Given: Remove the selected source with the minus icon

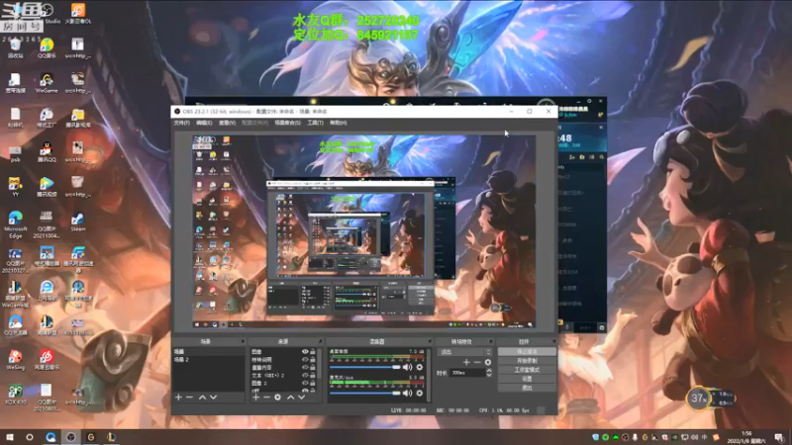Looking at the screenshot, I should 266,398.
